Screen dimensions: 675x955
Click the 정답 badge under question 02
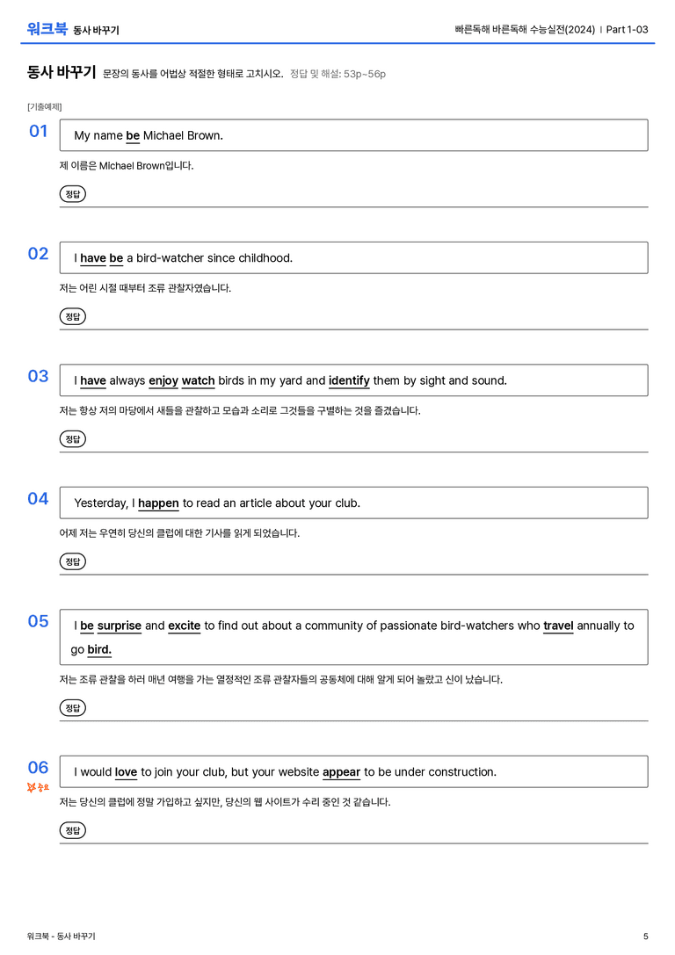pos(72,316)
